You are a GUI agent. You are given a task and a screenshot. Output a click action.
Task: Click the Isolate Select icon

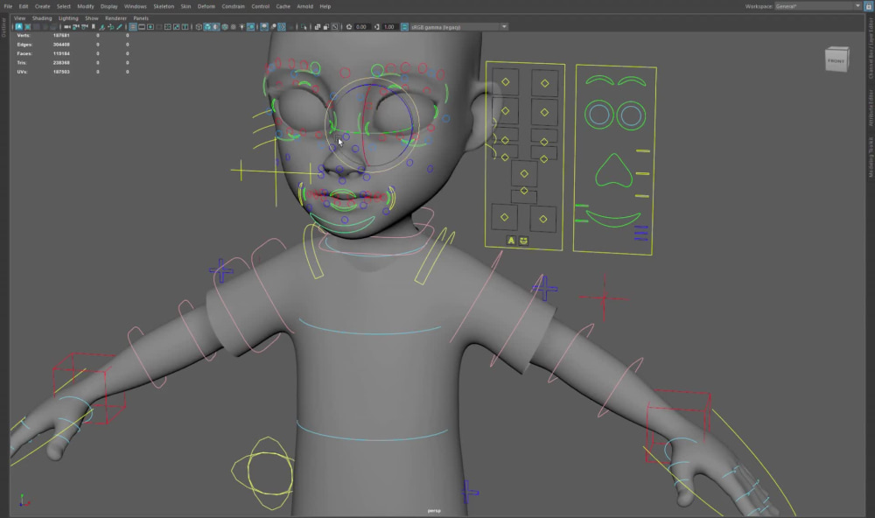point(304,27)
